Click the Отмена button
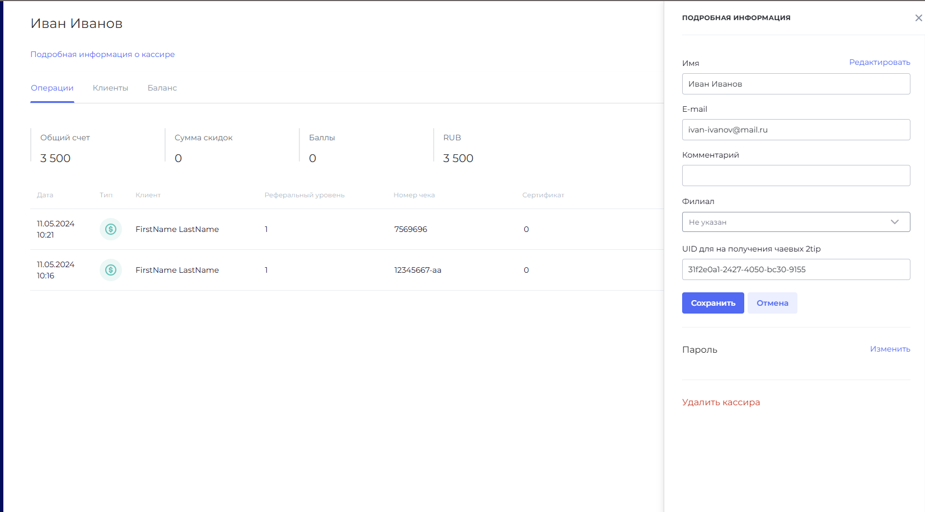 click(x=772, y=303)
